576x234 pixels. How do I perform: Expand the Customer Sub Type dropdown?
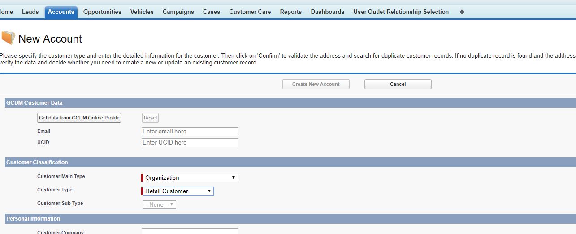point(160,204)
